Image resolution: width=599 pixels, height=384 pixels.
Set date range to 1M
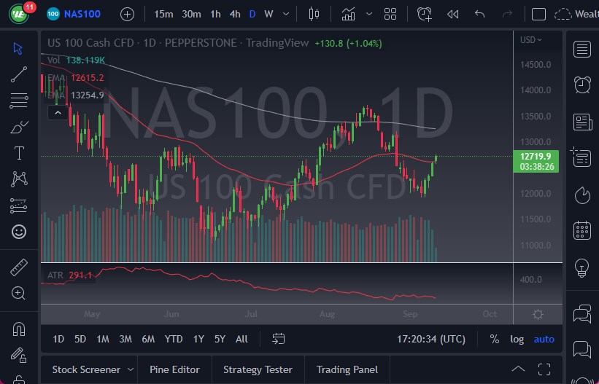pyautogui.click(x=103, y=339)
